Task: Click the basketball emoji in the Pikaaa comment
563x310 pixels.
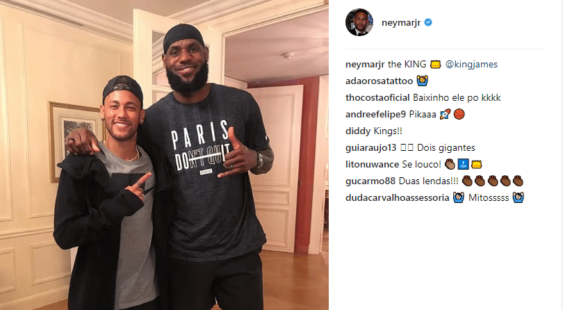Action: (459, 114)
